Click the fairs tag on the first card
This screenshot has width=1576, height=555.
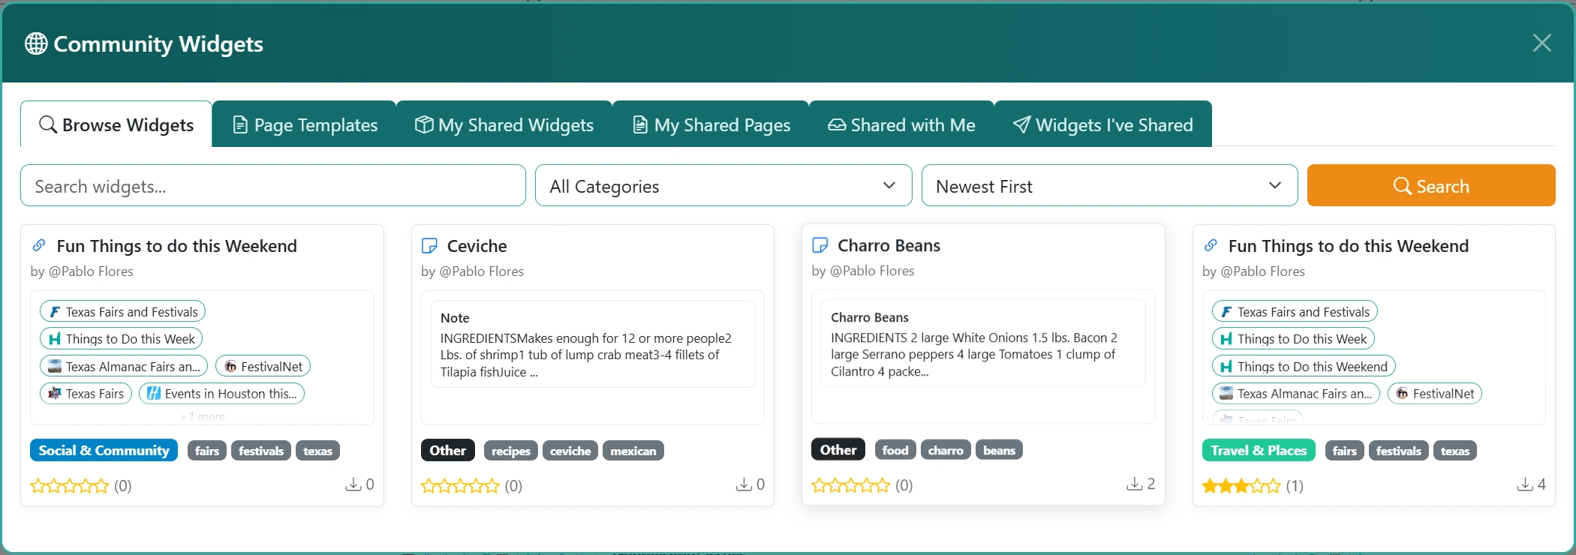click(207, 451)
